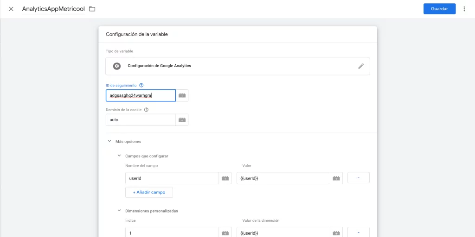Click the Valor input for the userId field
The height and width of the screenshot is (237, 475).
click(x=283, y=178)
